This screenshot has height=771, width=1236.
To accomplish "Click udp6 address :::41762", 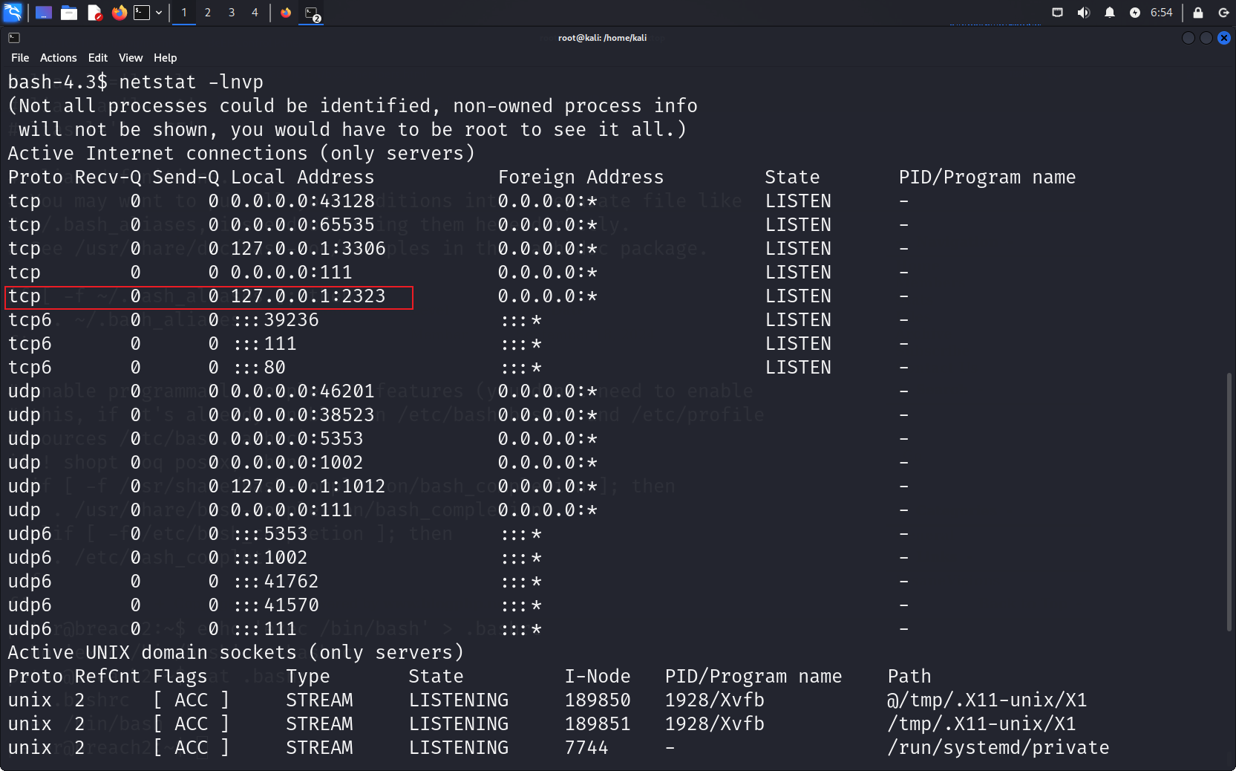I will coord(276,582).
